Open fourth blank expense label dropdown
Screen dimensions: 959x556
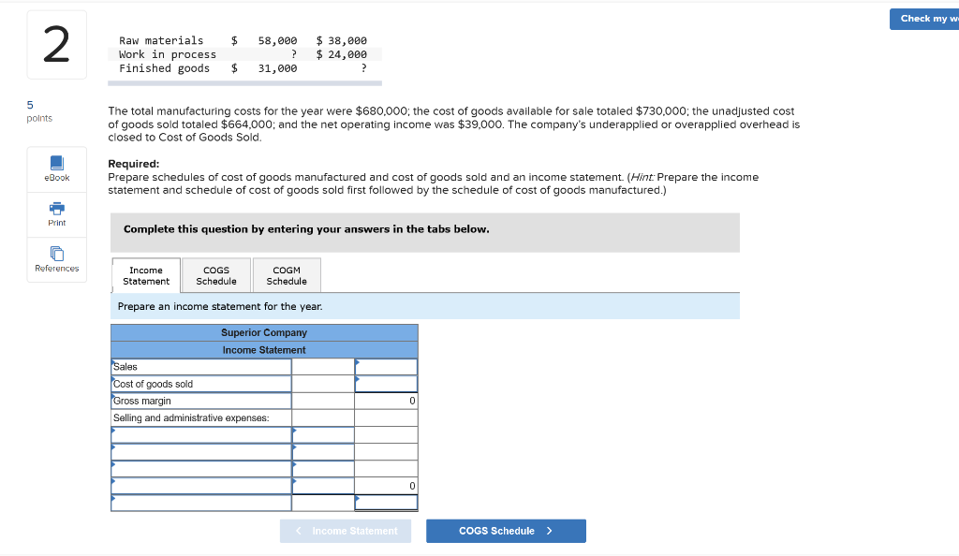[x=201, y=486]
